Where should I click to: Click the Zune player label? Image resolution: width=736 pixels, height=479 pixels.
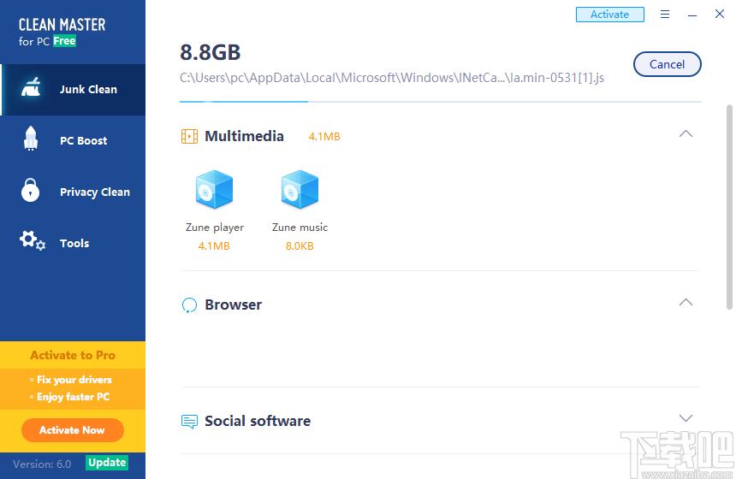(x=215, y=228)
